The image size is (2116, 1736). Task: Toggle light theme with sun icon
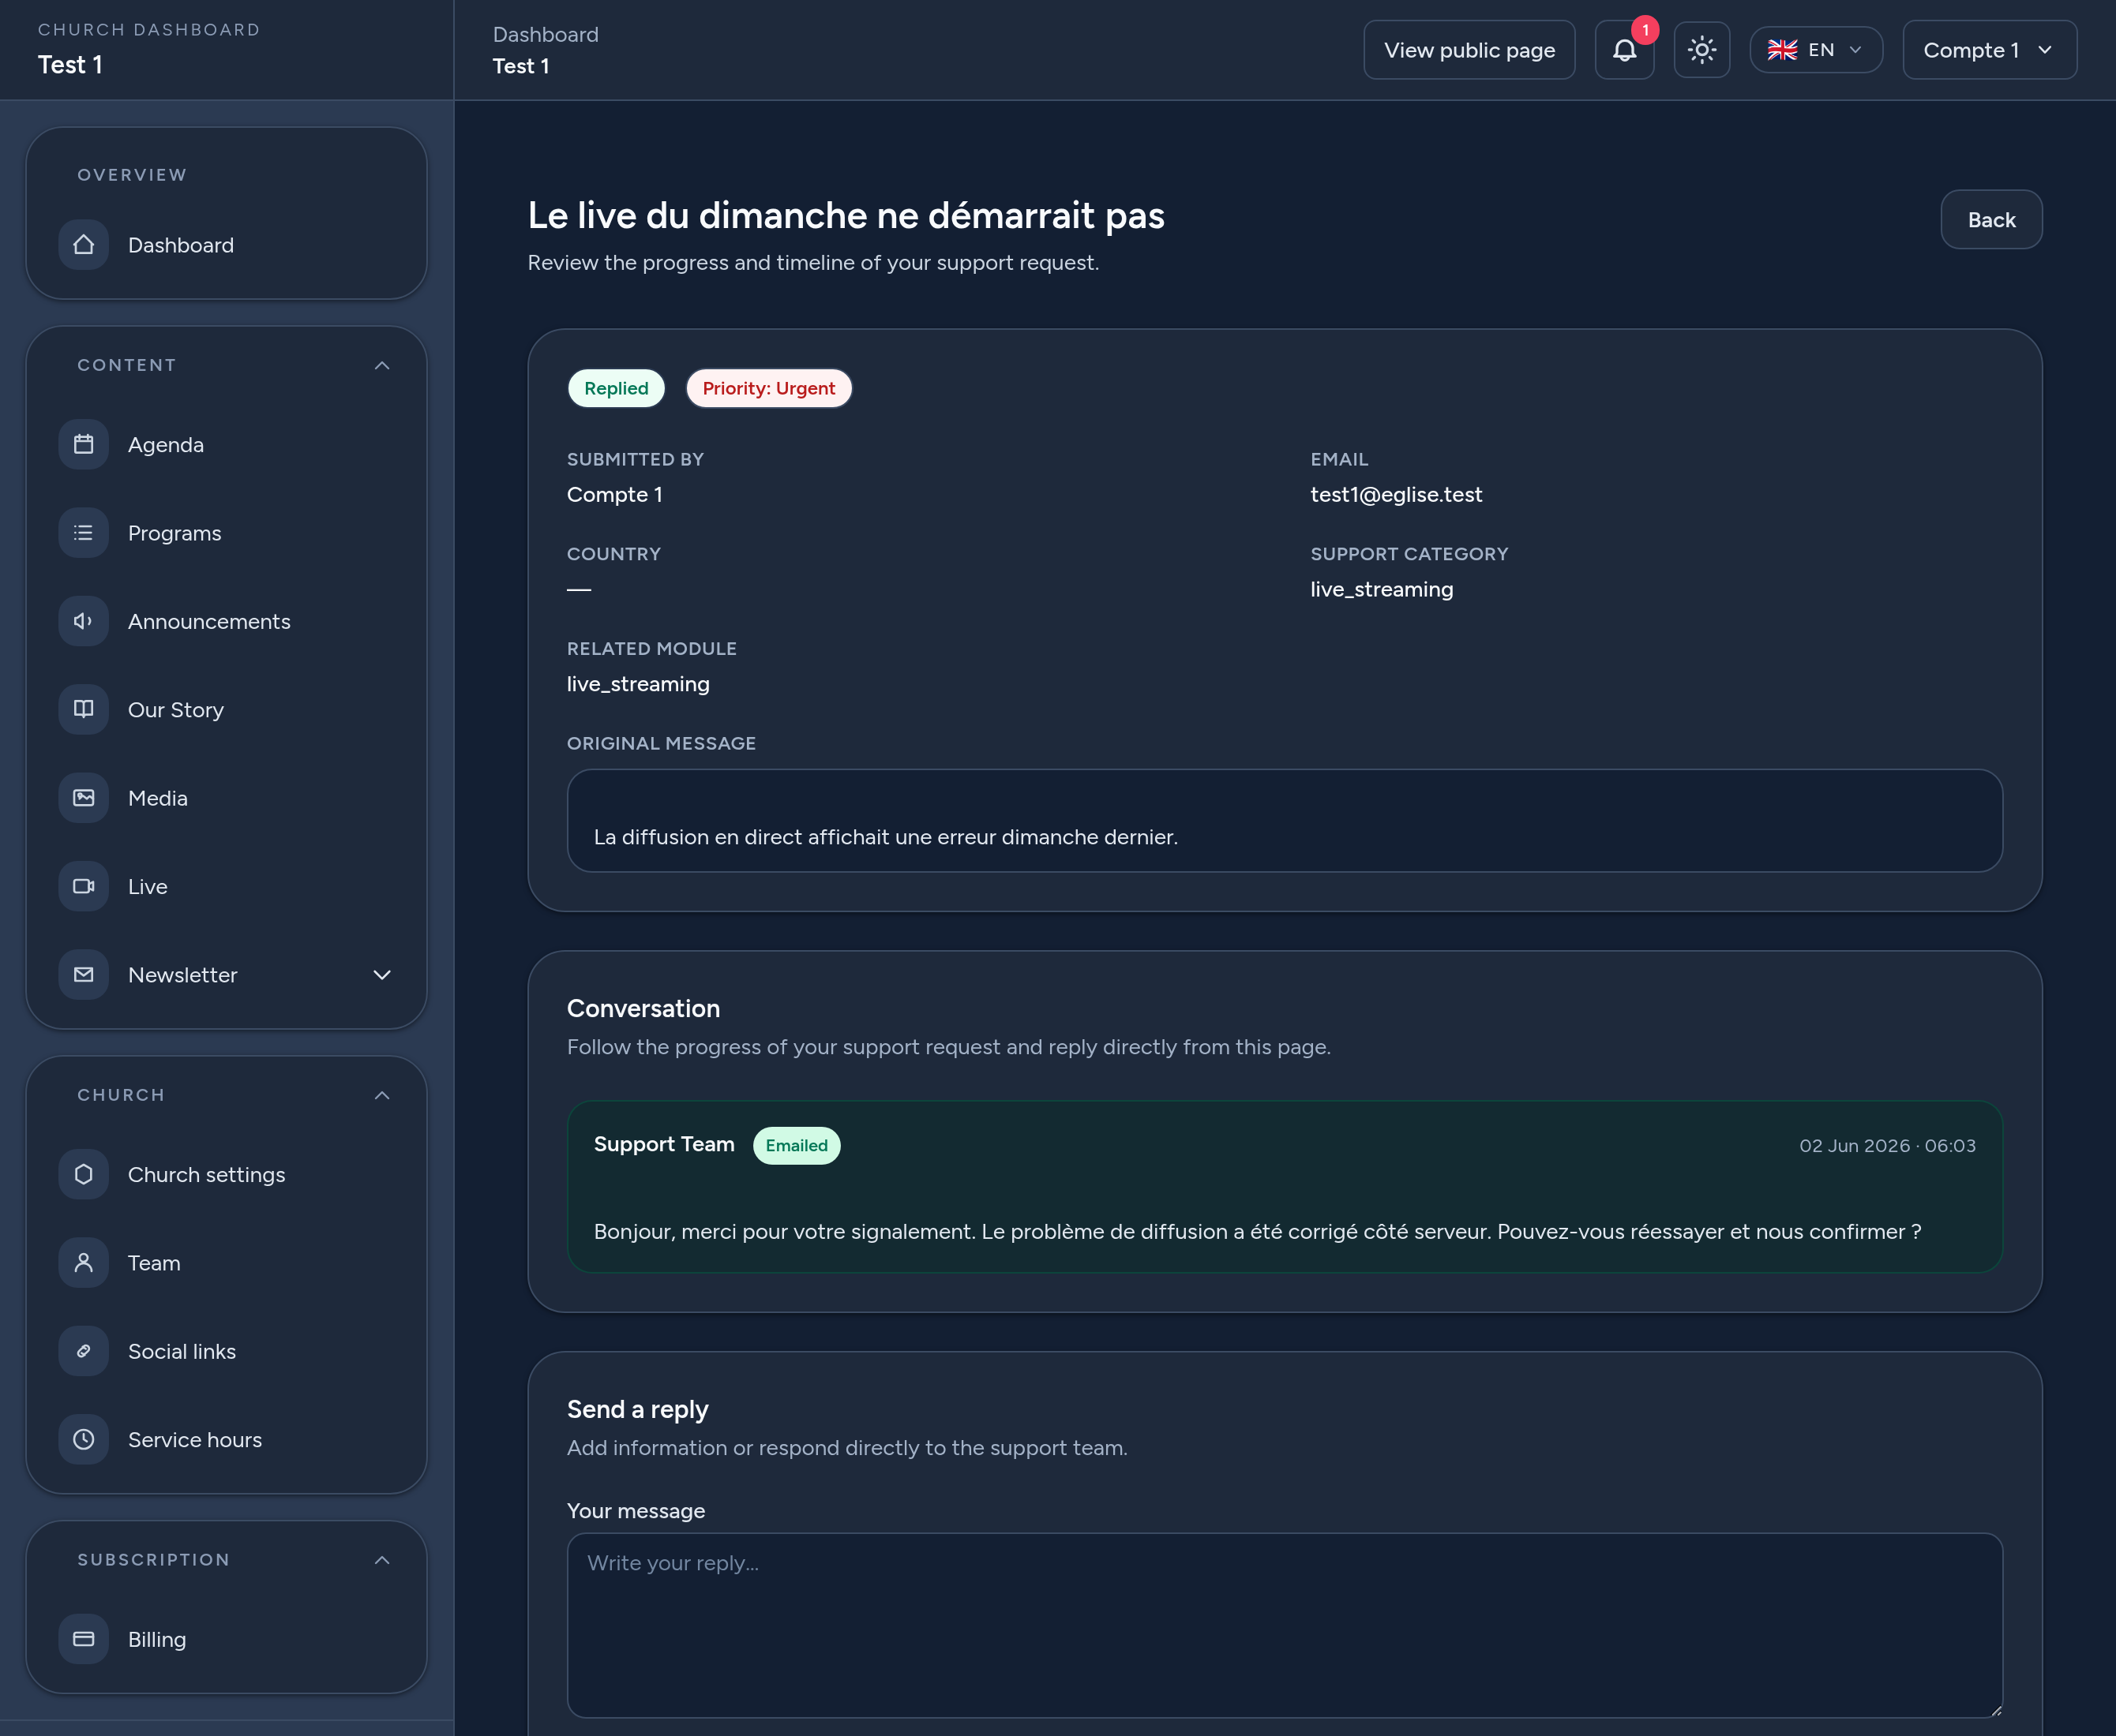click(1701, 50)
